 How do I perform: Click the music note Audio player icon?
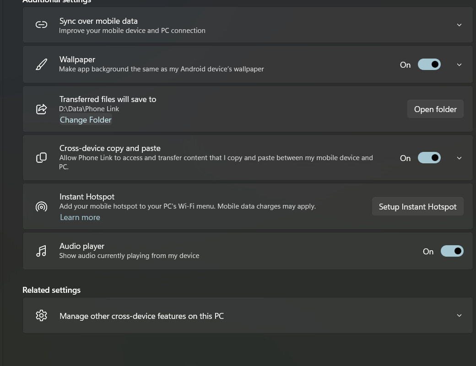pos(41,251)
